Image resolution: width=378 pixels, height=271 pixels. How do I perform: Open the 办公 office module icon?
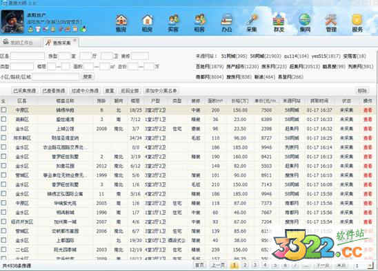click(227, 23)
